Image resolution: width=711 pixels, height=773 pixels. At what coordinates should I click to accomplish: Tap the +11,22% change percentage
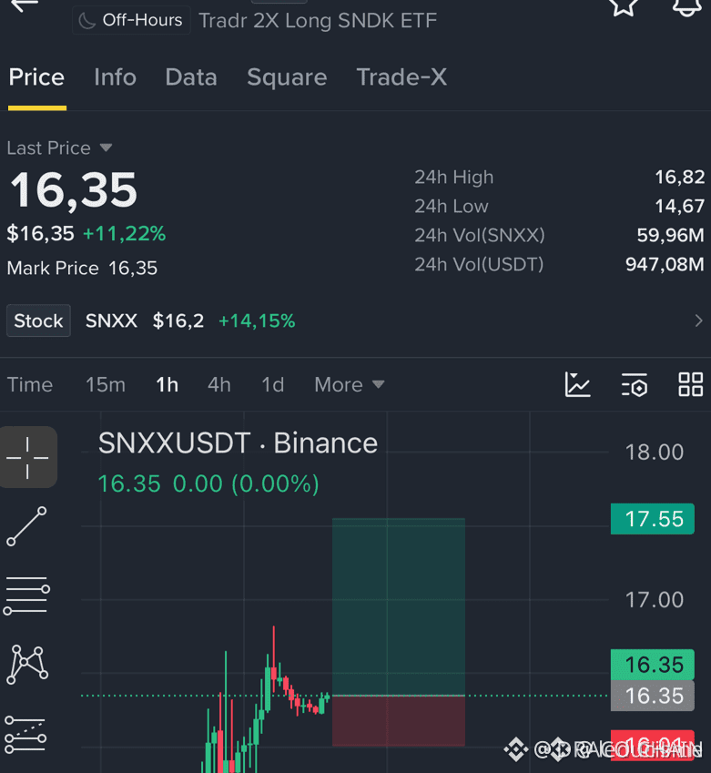pyautogui.click(x=124, y=234)
